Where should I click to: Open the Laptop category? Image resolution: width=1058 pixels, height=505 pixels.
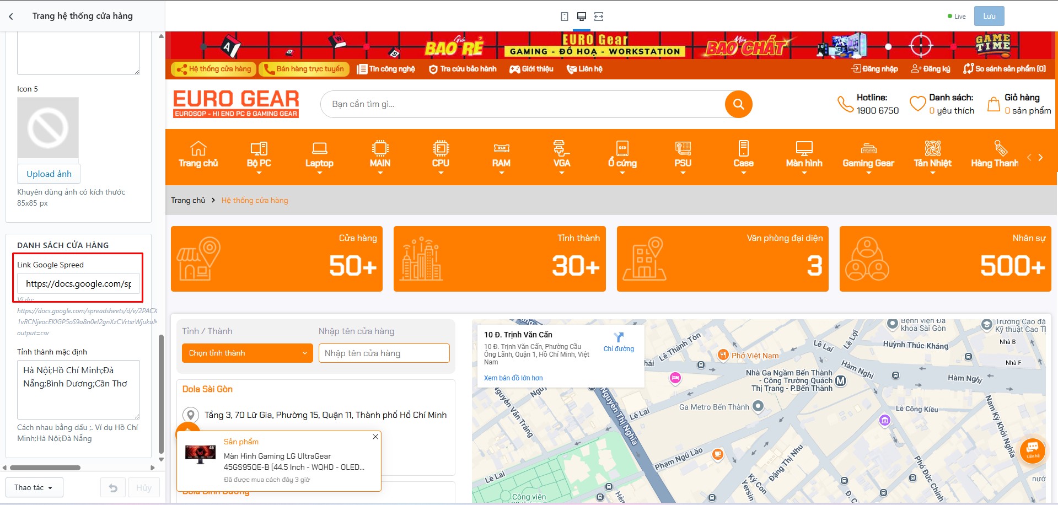click(320, 154)
